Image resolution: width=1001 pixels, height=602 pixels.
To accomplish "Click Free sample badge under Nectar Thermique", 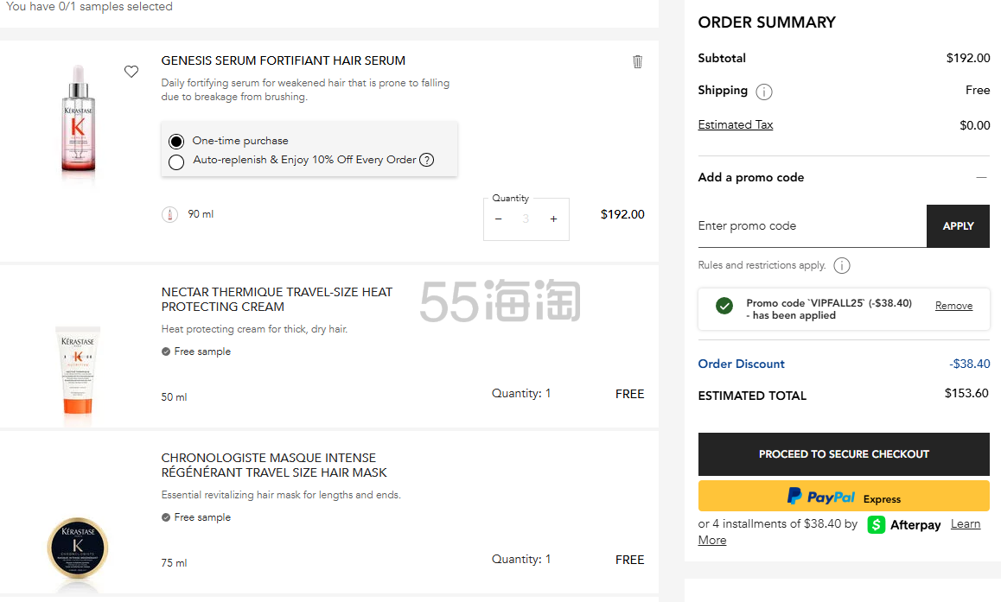I will [x=196, y=352].
